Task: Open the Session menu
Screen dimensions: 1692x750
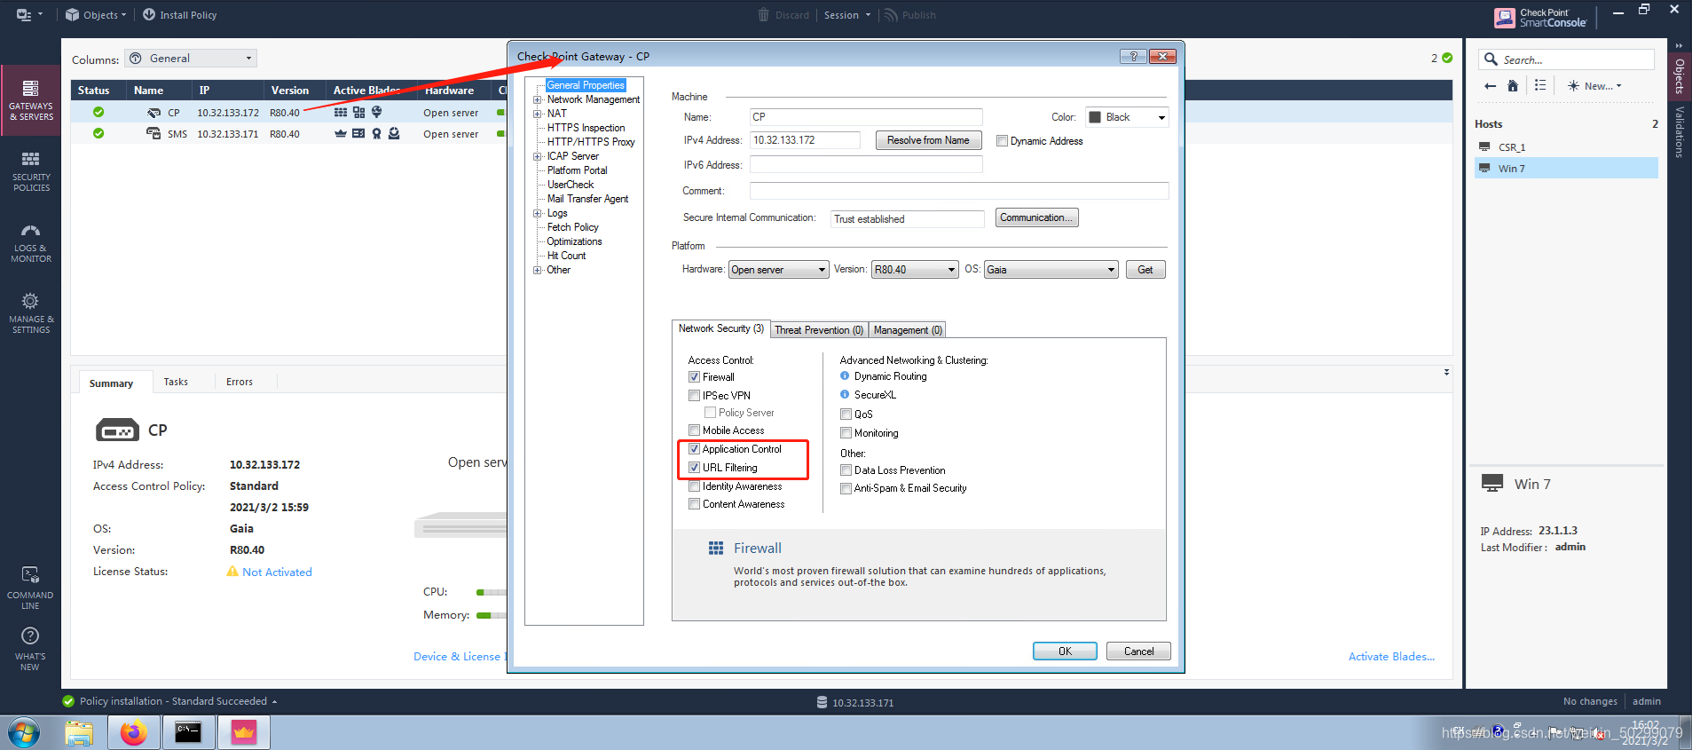Action: [847, 15]
